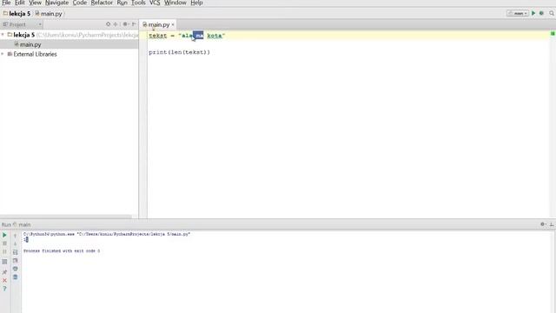
Task: Expand the External Libraries tree node
Action: pos(3,54)
